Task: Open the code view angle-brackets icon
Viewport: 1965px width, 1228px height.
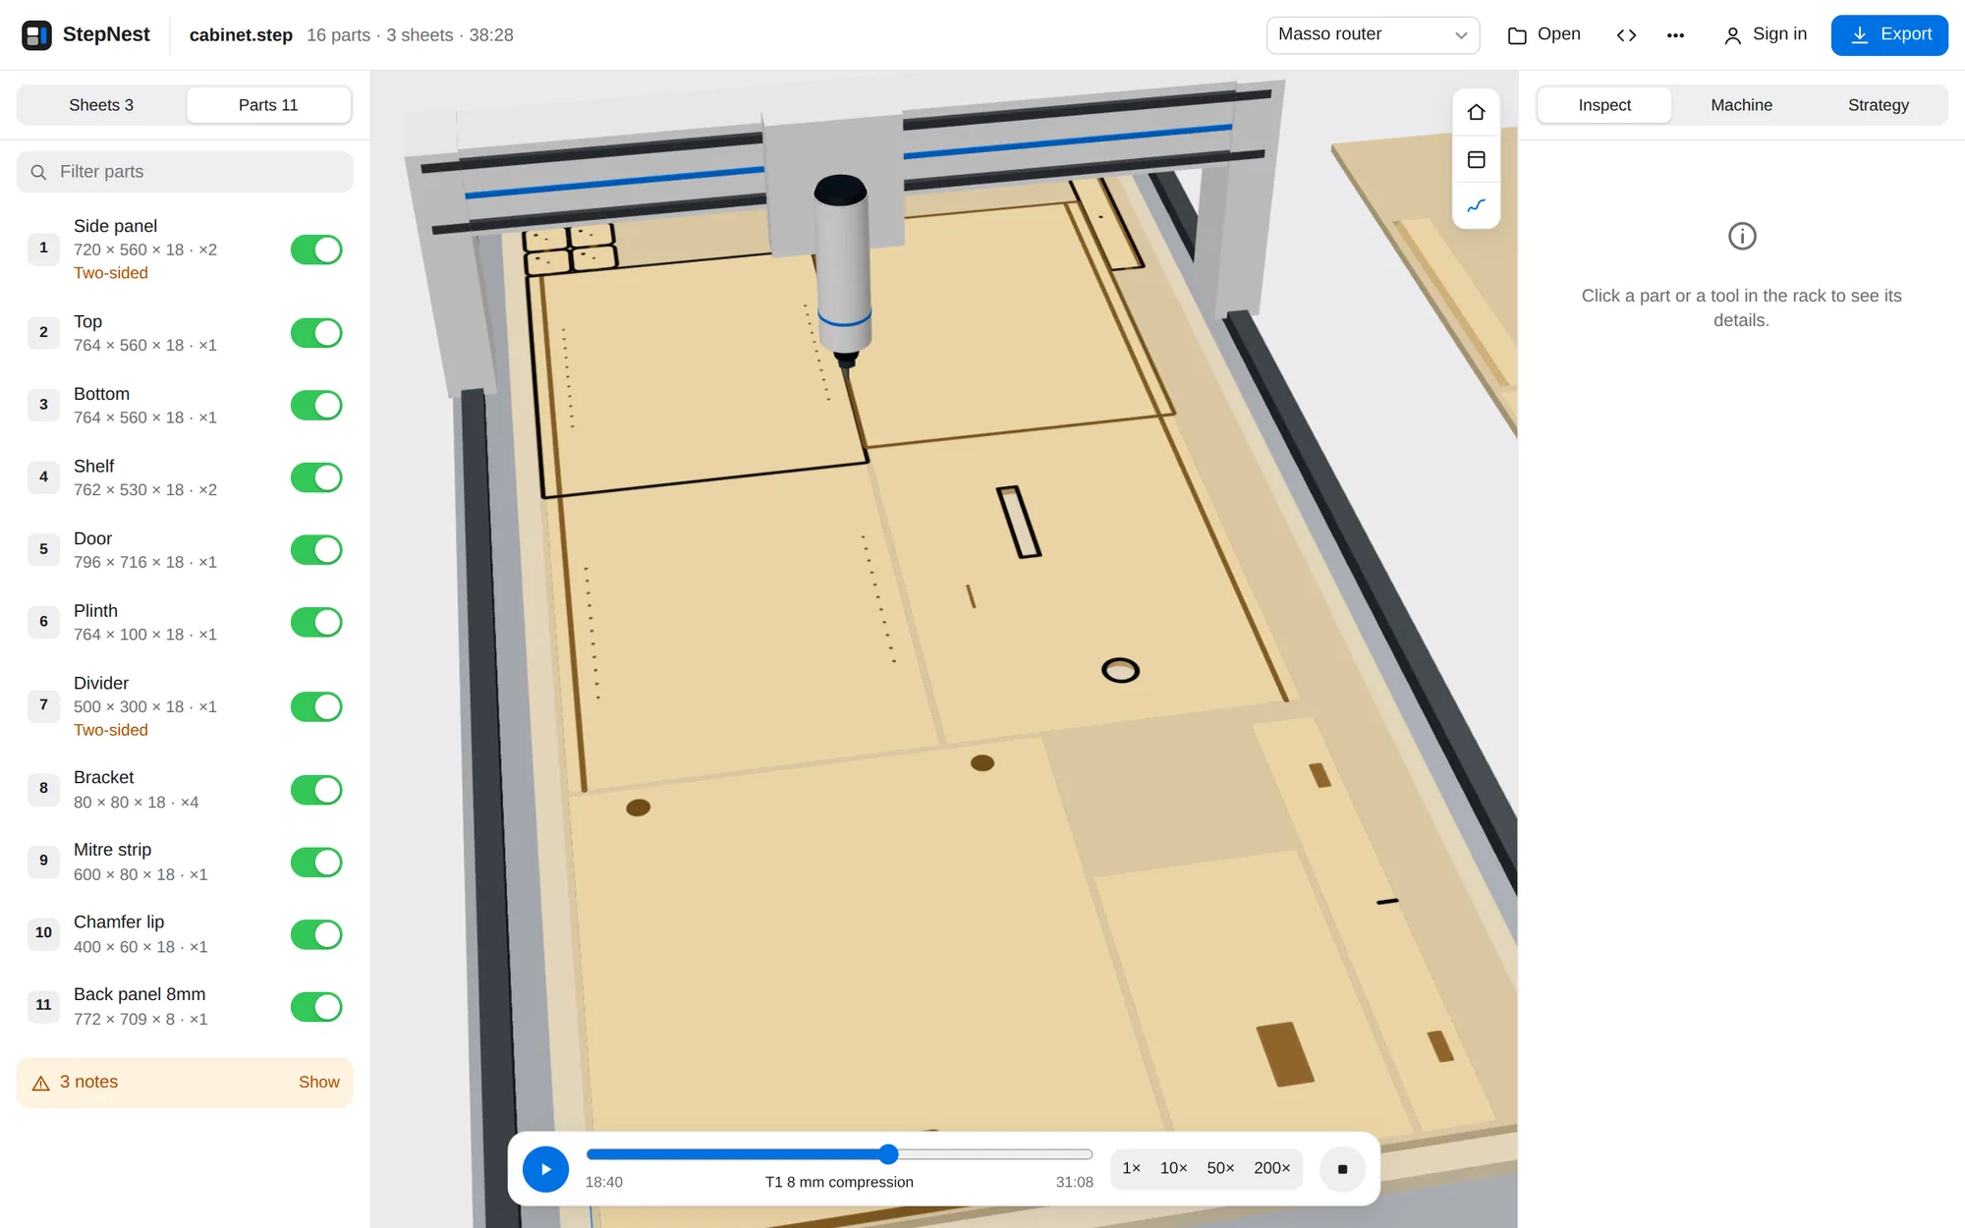Action: click(1626, 35)
